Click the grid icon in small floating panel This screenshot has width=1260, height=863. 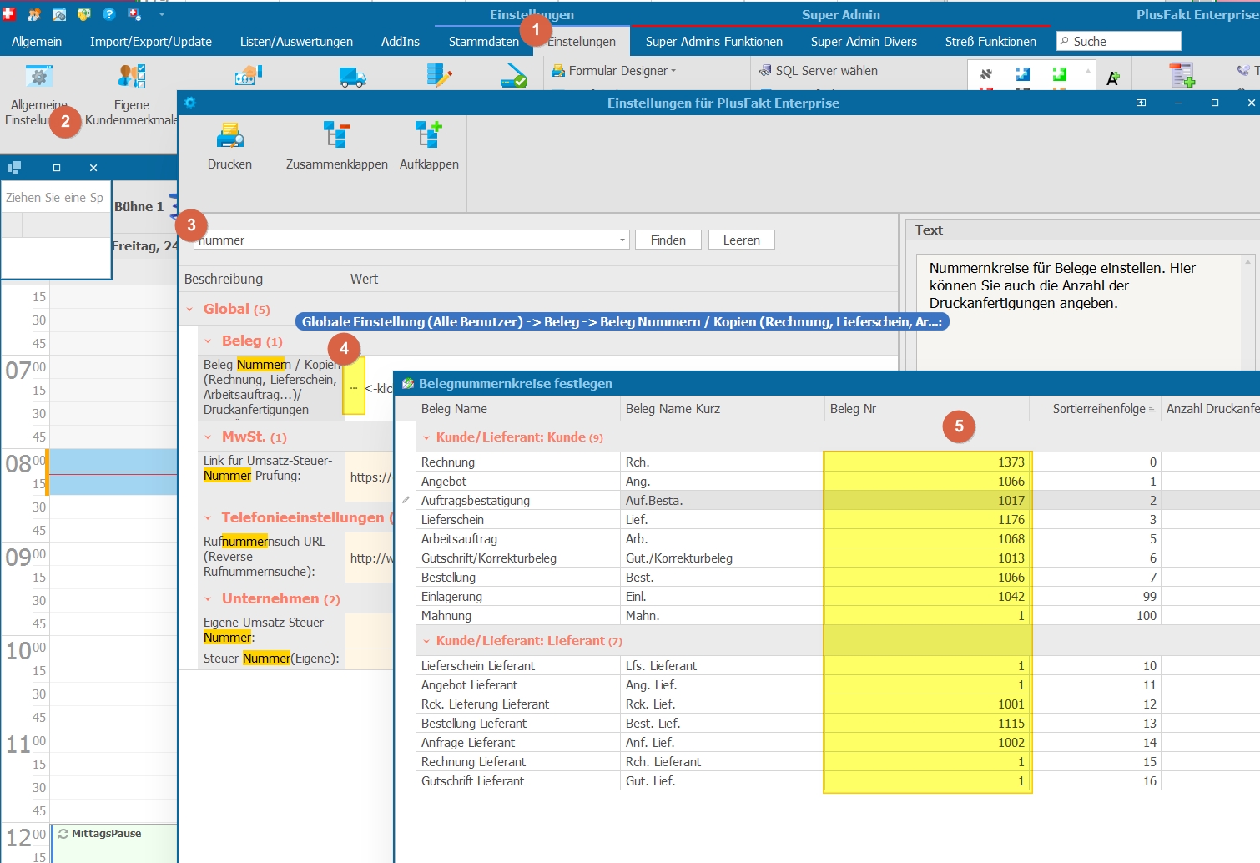tap(14, 167)
